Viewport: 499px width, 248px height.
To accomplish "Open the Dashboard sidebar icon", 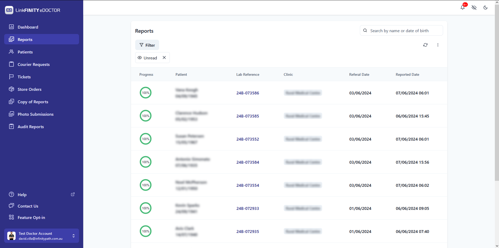I will tap(11, 27).
